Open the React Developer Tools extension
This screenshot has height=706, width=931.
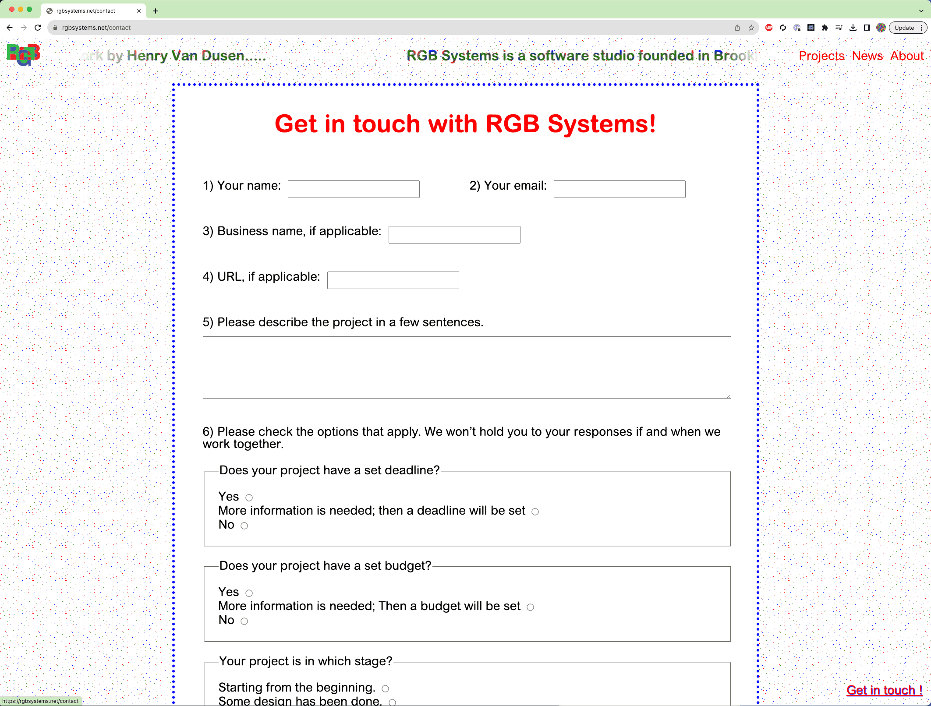[811, 28]
